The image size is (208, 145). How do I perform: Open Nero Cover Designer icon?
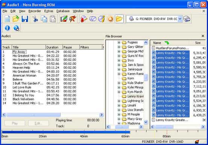pos(64,19)
